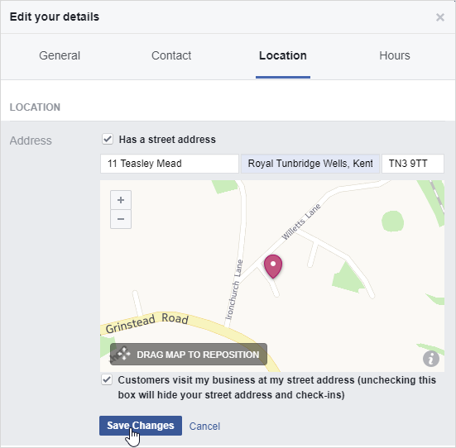The image size is (456, 448).
Task: Edit the TN3 9TT postcode field
Action: (x=413, y=164)
